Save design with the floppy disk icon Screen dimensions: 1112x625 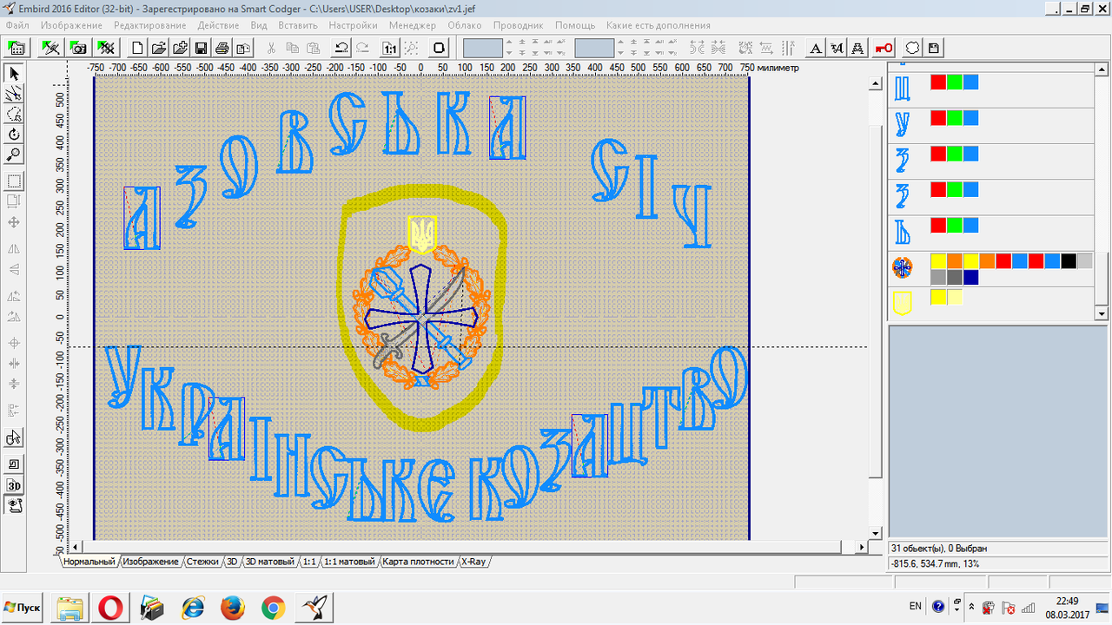(x=201, y=48)
